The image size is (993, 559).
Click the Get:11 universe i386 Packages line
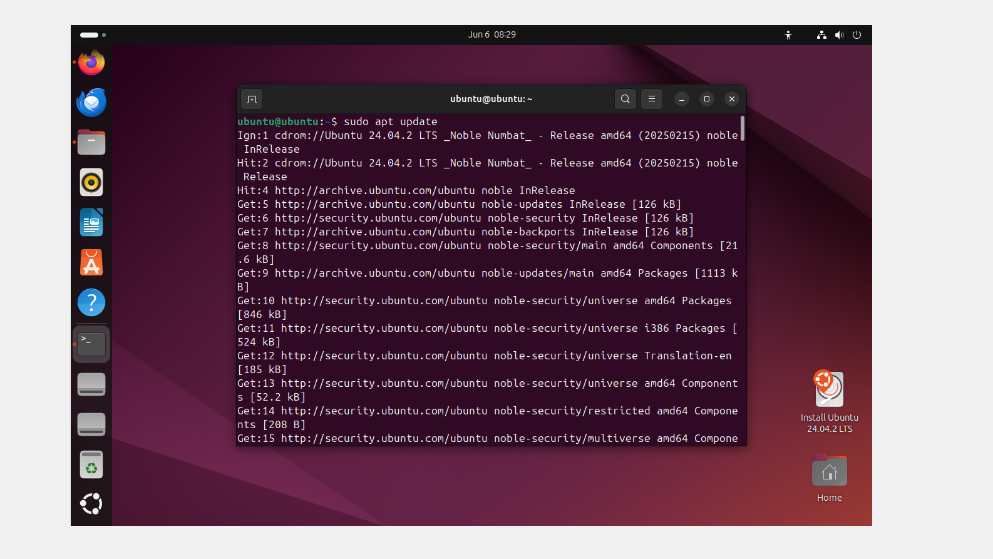click(x=488, y=335)
